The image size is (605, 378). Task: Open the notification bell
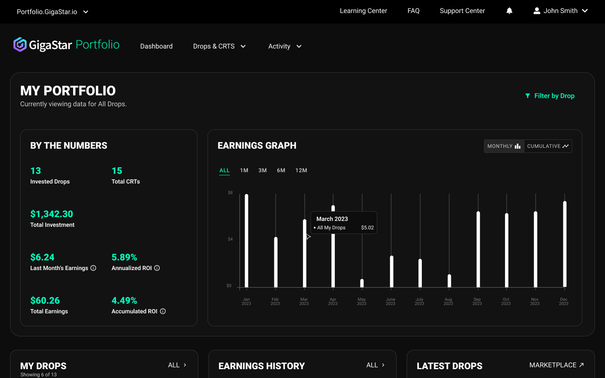[x=509, y=11]
